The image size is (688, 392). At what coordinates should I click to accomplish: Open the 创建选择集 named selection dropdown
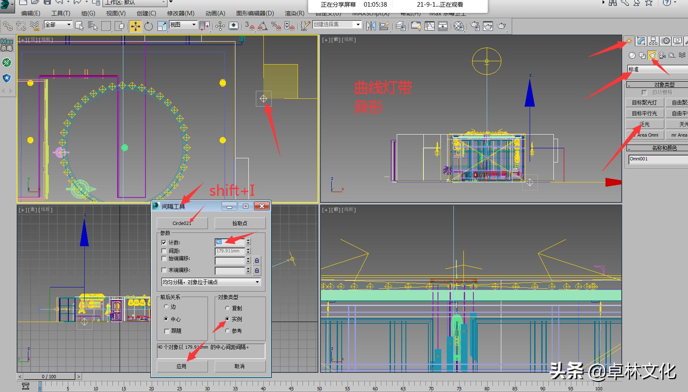(358, 25)
